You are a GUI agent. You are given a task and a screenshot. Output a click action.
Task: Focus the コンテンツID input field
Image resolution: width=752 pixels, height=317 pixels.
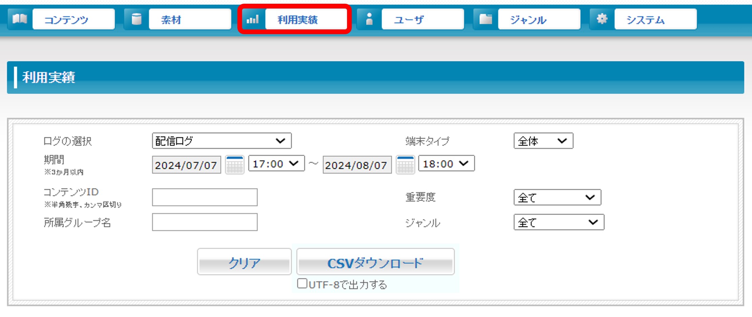[205, 197]
